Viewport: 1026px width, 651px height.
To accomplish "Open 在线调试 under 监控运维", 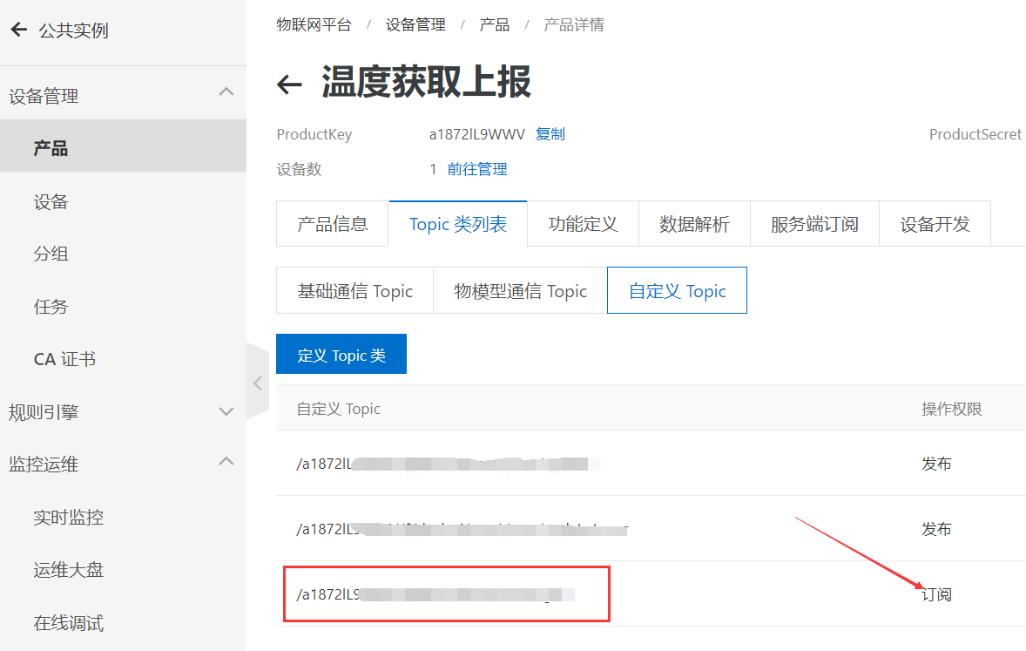I will point(57,623).
